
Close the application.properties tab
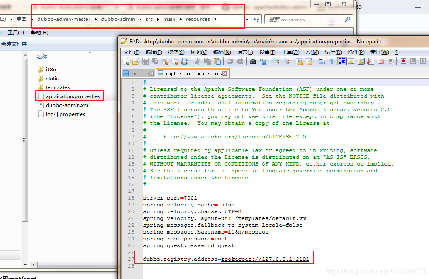(x=224, y=73)
